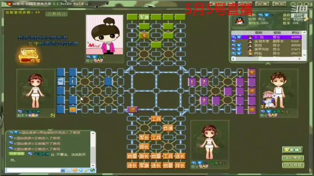The width and height of the screenshot is (314, 176).
Task: Select player row 装甲列车 with 23471
Action: (x=266, y=49)
